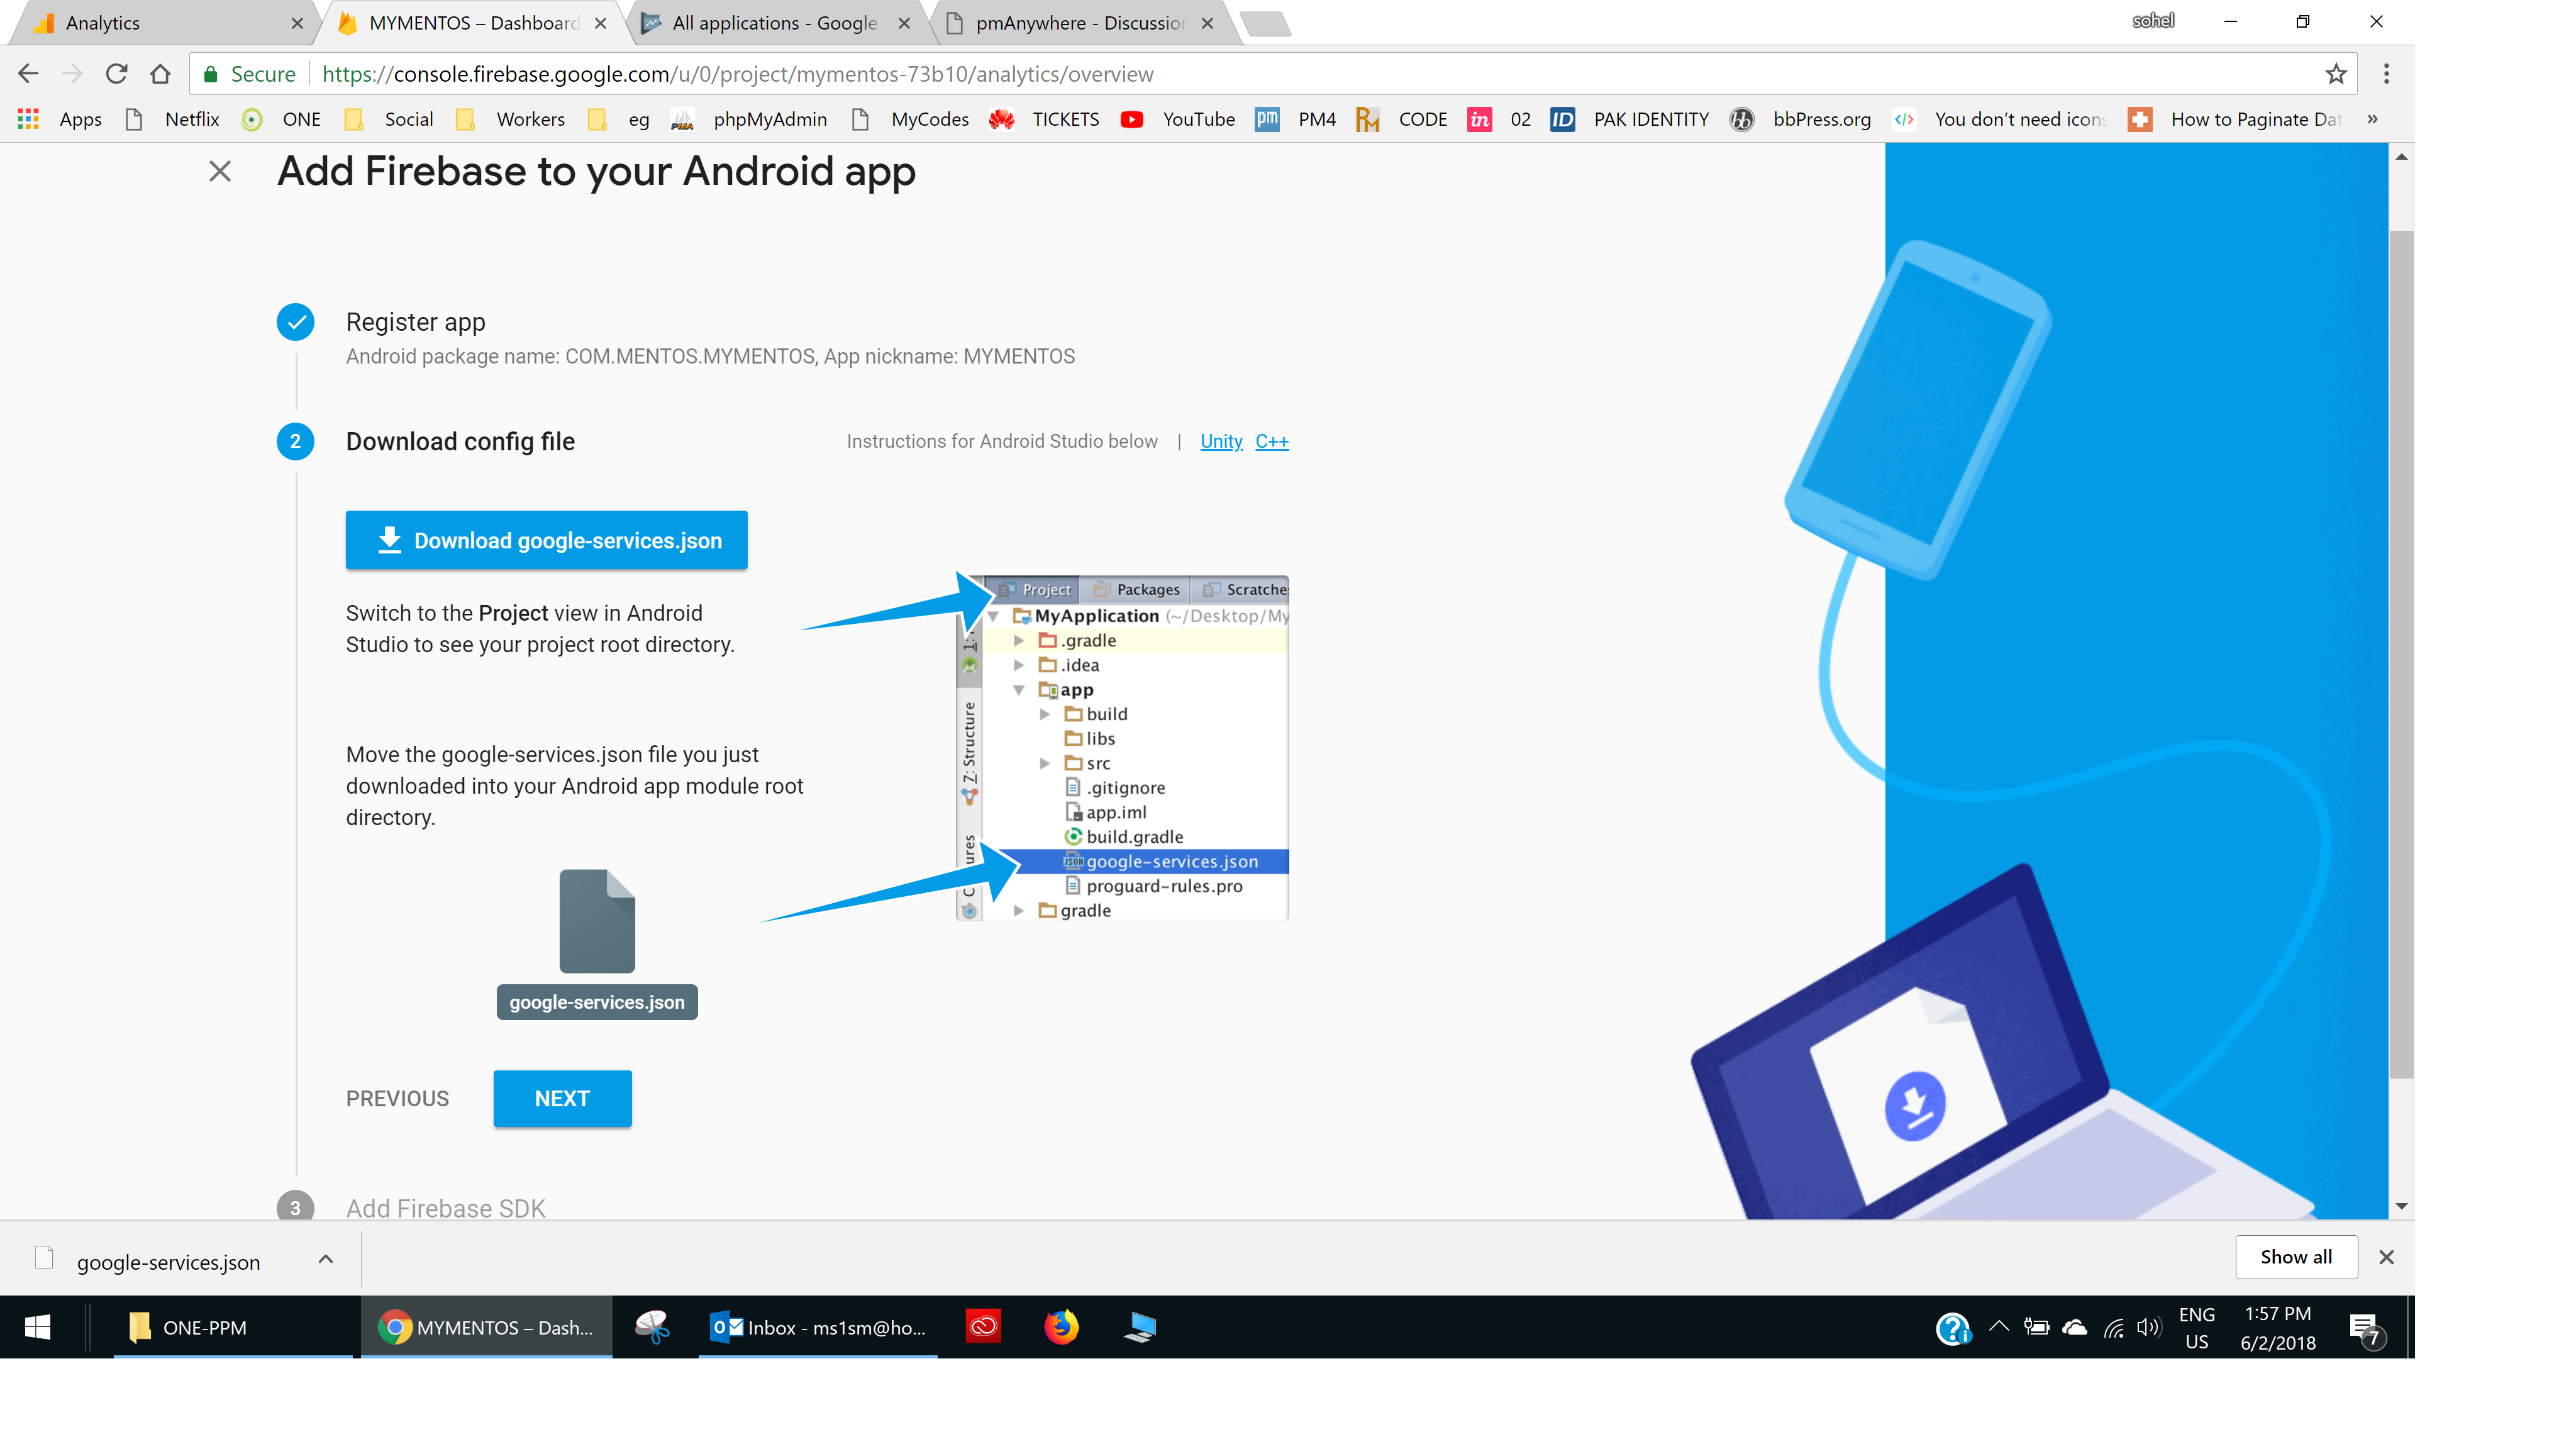Click step 3 Add Firebase SDK

tap(445, 1207)
